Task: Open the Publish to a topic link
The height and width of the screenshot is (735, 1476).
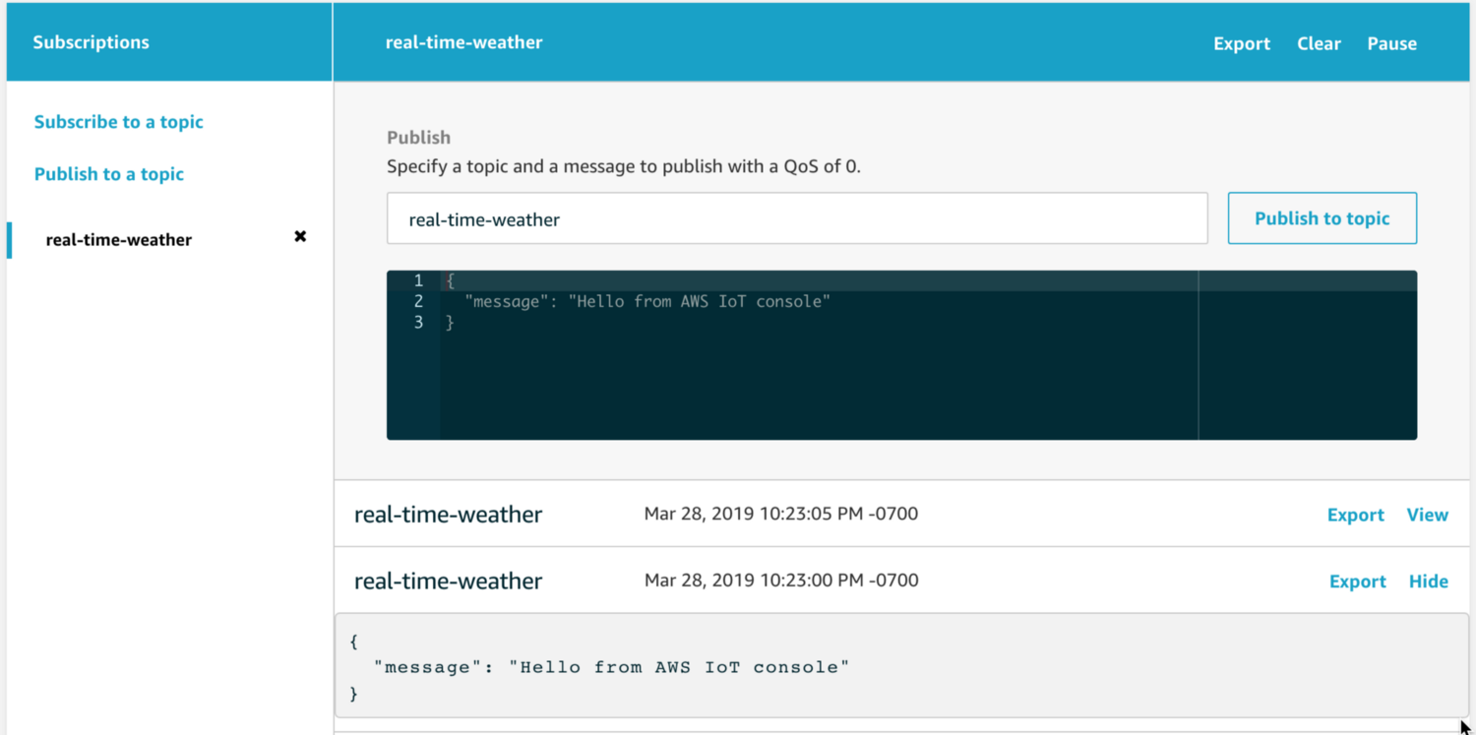Action: (x=109, y=174)
